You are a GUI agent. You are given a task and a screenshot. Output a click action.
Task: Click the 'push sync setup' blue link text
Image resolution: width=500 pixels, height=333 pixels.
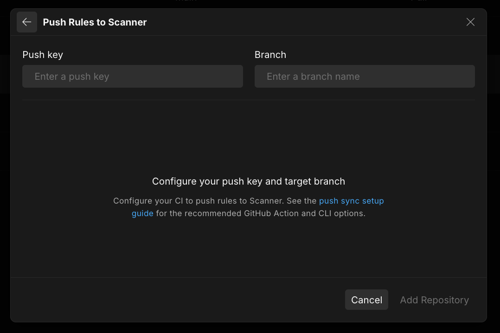[x=352, y=201]
